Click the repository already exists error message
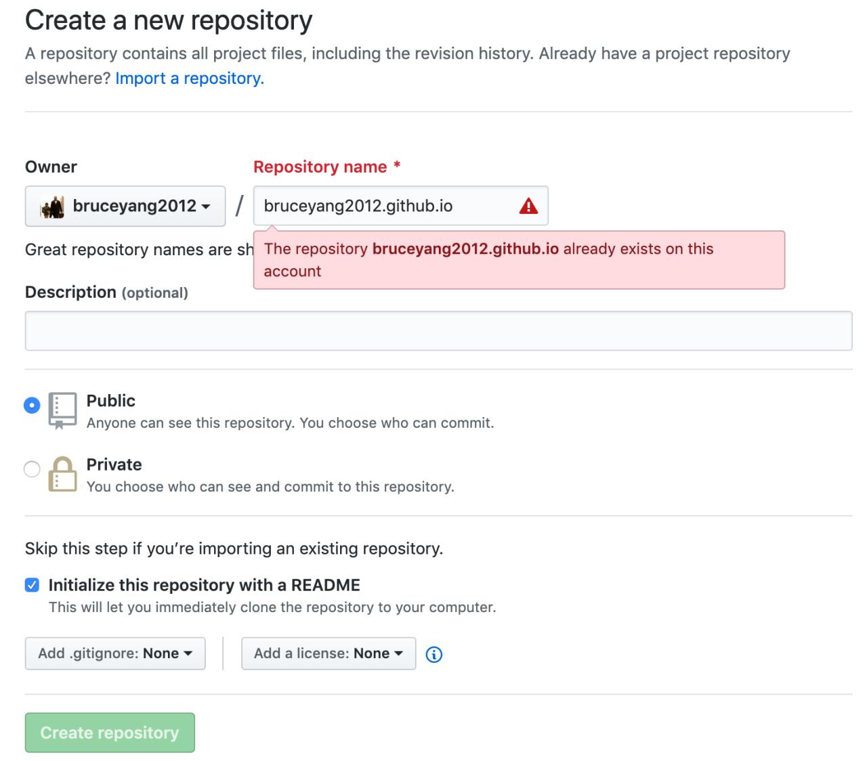867x761 pixels. point(519,260)
